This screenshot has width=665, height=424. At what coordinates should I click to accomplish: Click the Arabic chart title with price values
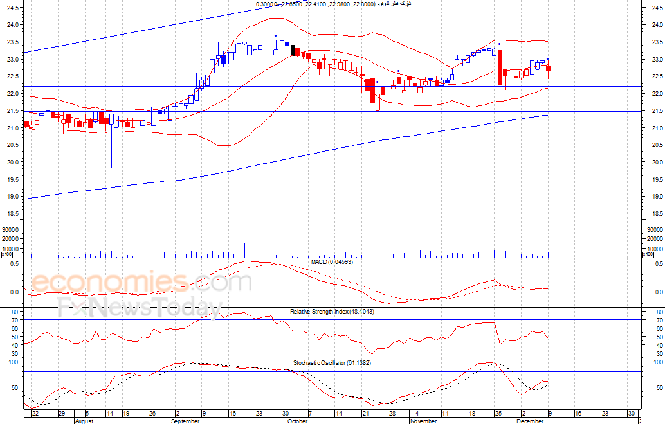tap(333, 4)
